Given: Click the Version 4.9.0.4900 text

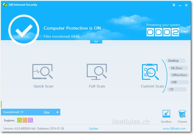Looking at the screenshot, I should (19, 128).
